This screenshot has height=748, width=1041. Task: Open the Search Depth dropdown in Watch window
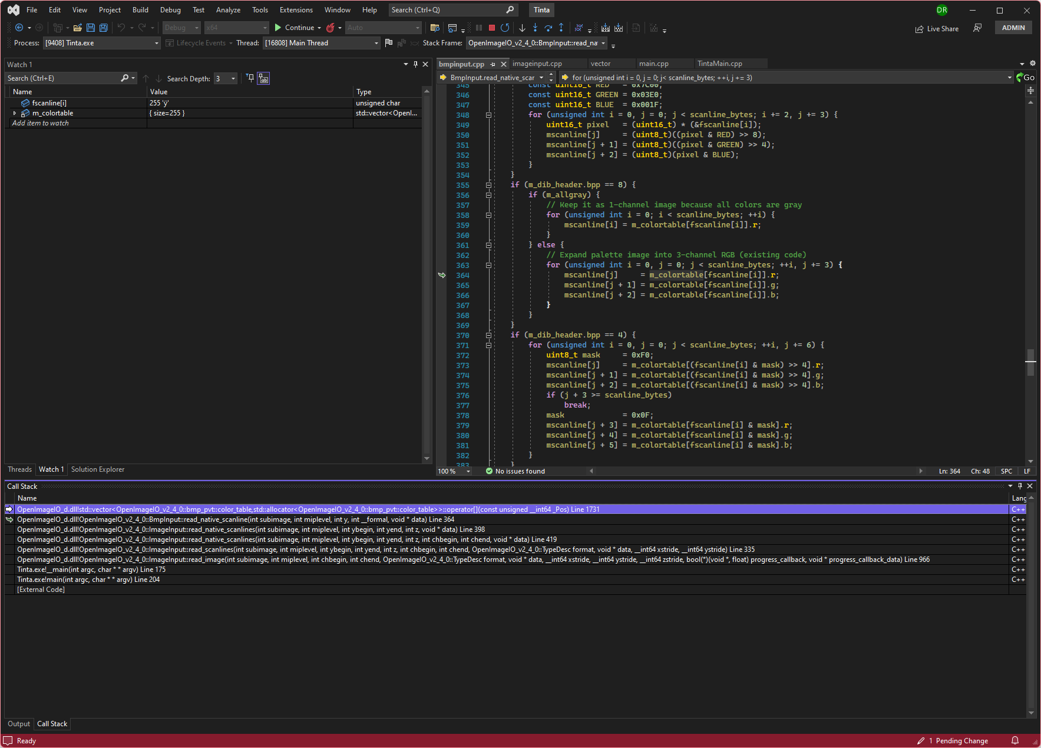(232, 78)
